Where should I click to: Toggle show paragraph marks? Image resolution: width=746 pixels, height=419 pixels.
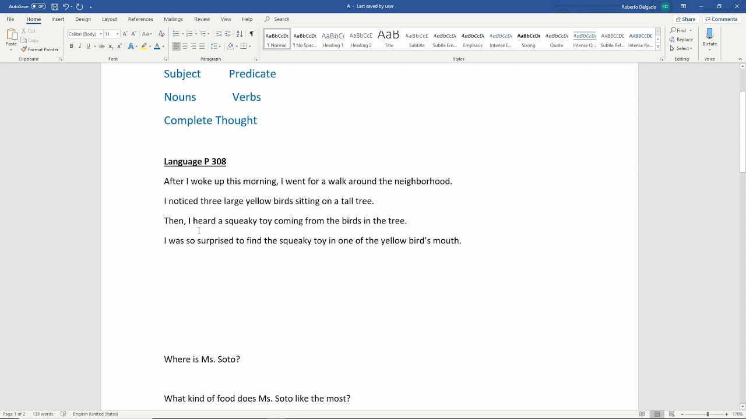click(x=252, y=34)
